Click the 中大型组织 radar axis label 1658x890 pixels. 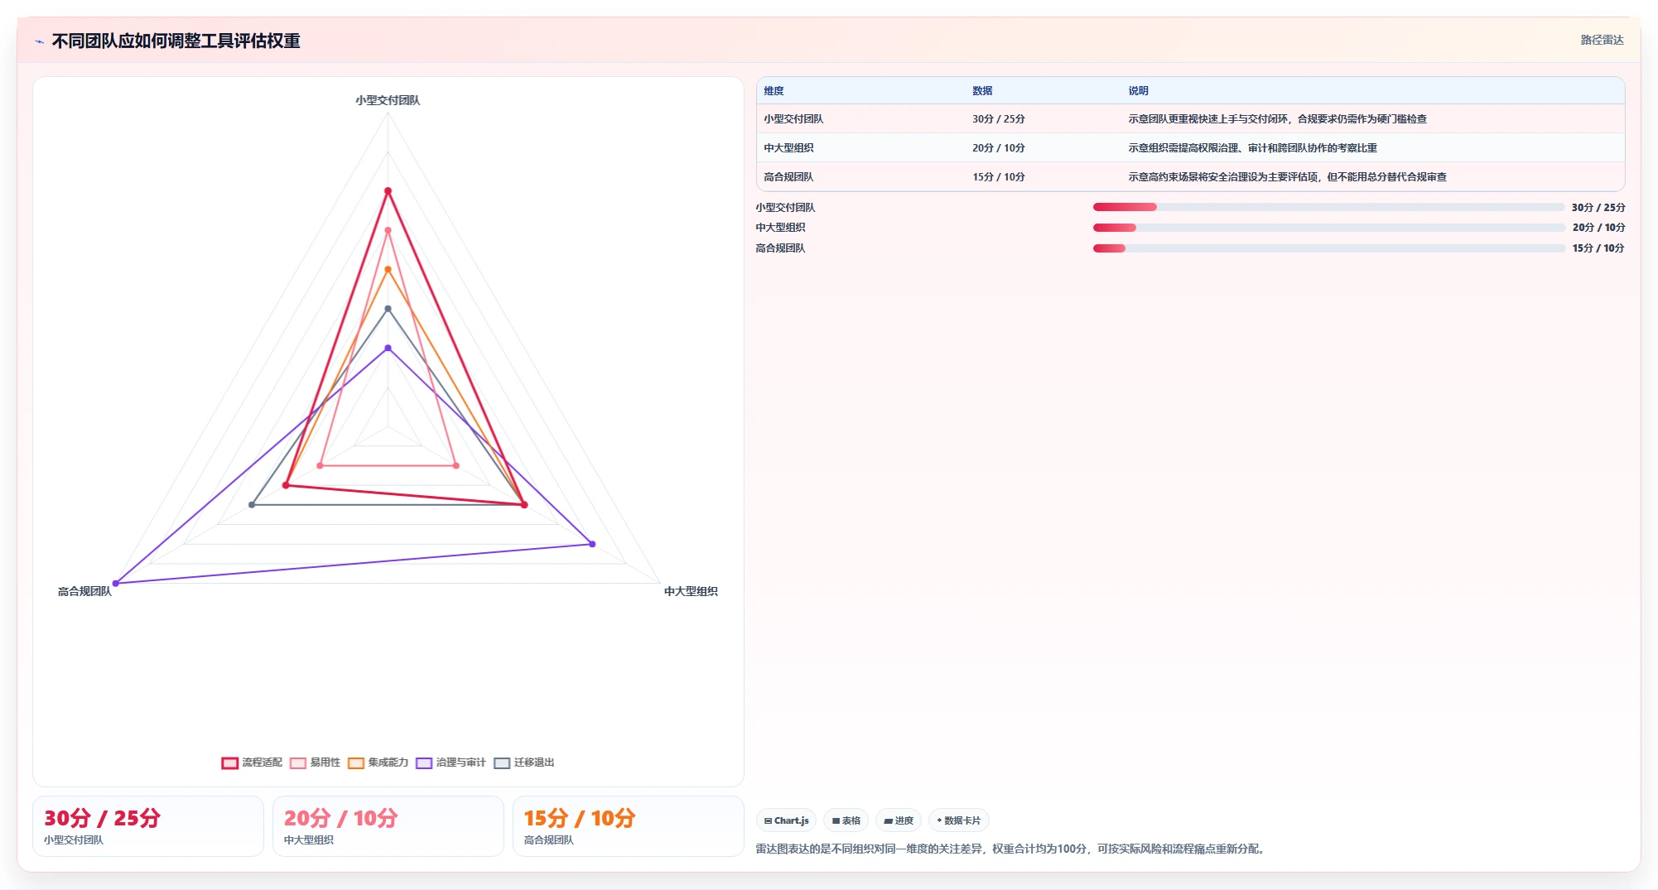click(691, 591)
